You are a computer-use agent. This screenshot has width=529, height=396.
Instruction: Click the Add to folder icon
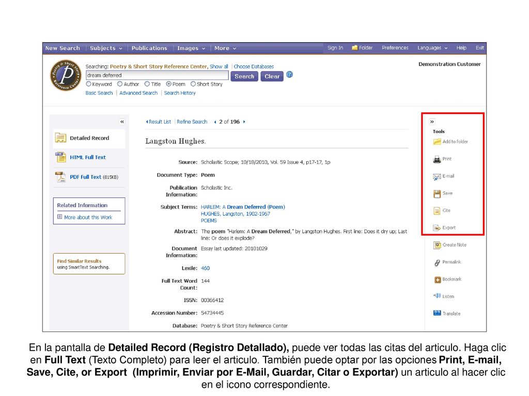[x=437, y=142]
